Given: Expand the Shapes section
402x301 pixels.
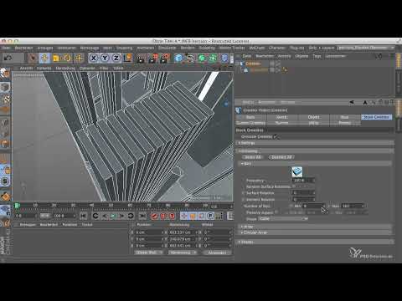Looking at the screenshot, I should (315, 242).
